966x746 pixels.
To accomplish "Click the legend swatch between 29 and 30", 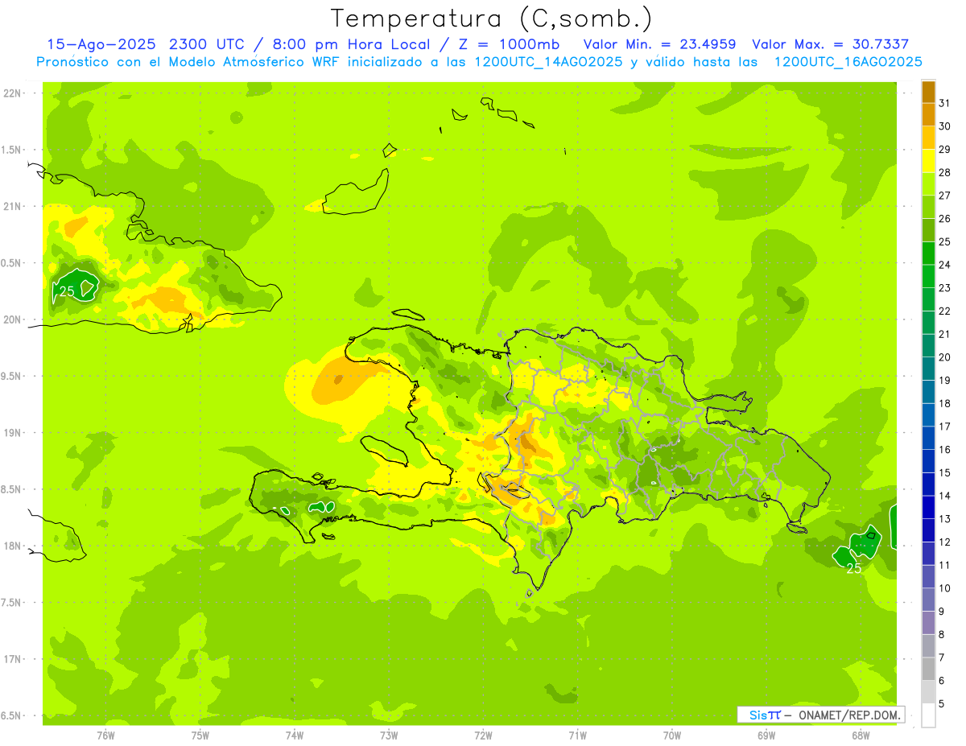I will 928,138.
